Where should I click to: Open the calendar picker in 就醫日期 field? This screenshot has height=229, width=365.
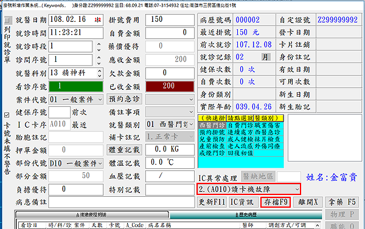coord(98,20)
